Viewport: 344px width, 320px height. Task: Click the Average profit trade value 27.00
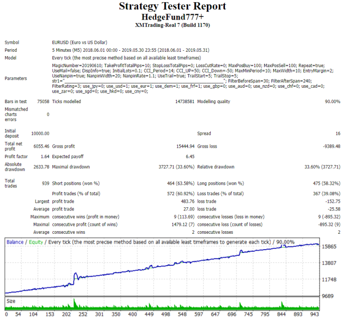189,209
